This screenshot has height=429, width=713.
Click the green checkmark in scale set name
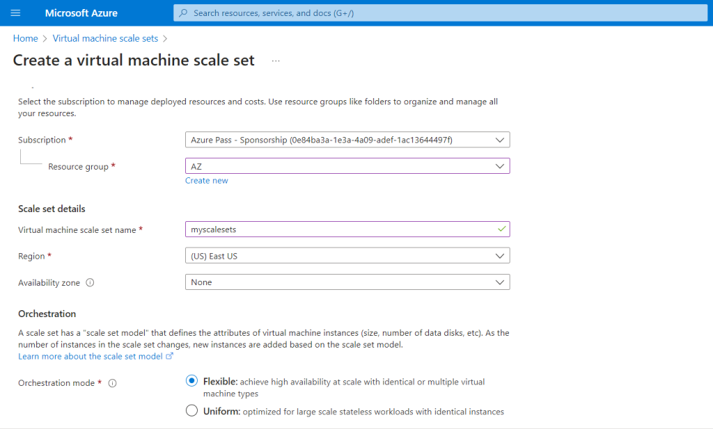[500, 229]
